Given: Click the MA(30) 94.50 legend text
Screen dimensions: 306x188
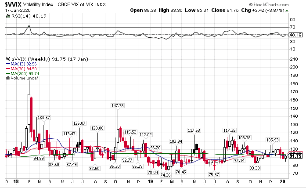Looking at the screenshot, I should point(24,69).
